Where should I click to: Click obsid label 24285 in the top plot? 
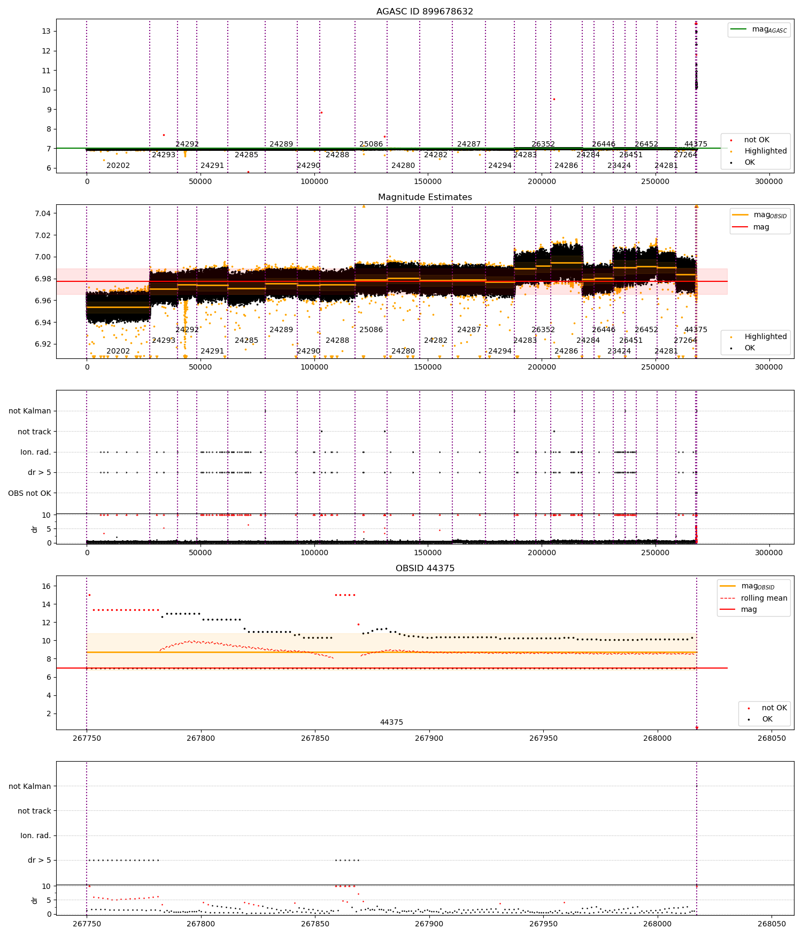(x=246, y=155)
